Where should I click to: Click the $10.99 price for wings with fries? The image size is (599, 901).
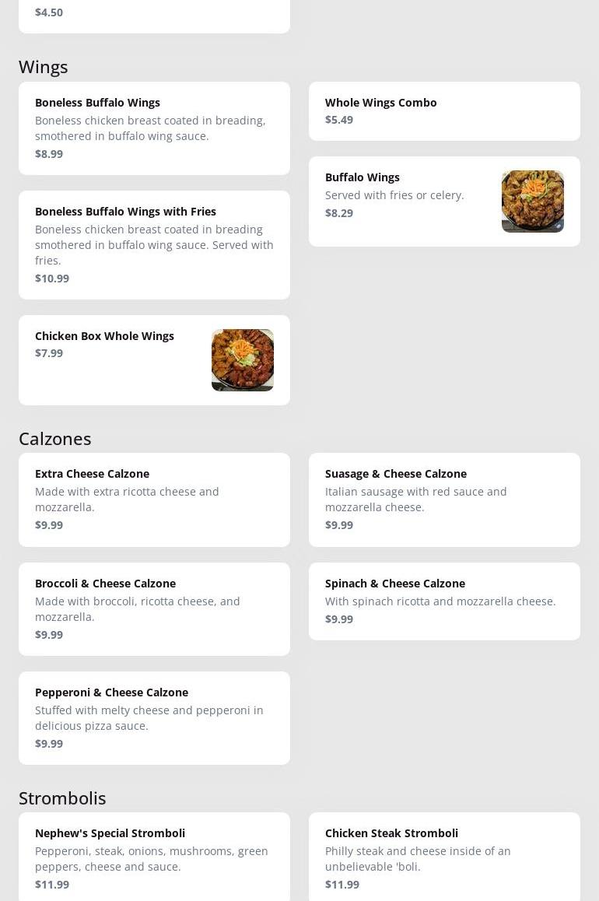pyautogui.click(x=52, y=279)
